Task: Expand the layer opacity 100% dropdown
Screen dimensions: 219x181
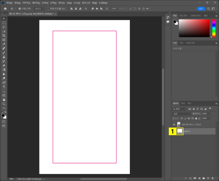Action: tap(209, 113)
